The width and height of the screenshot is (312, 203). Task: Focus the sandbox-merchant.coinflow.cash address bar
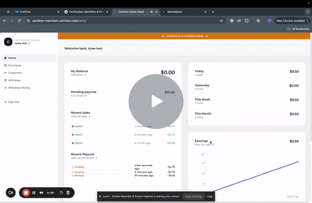click(x=126, y=21)
